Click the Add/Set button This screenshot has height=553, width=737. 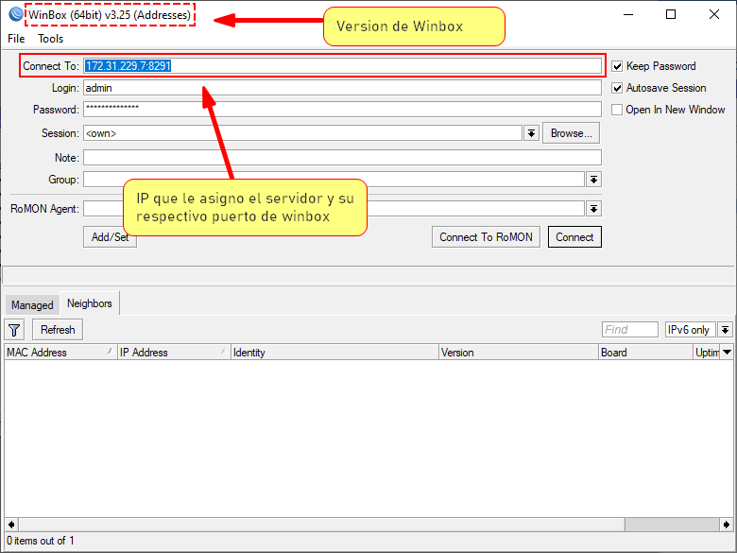[110, 237]
